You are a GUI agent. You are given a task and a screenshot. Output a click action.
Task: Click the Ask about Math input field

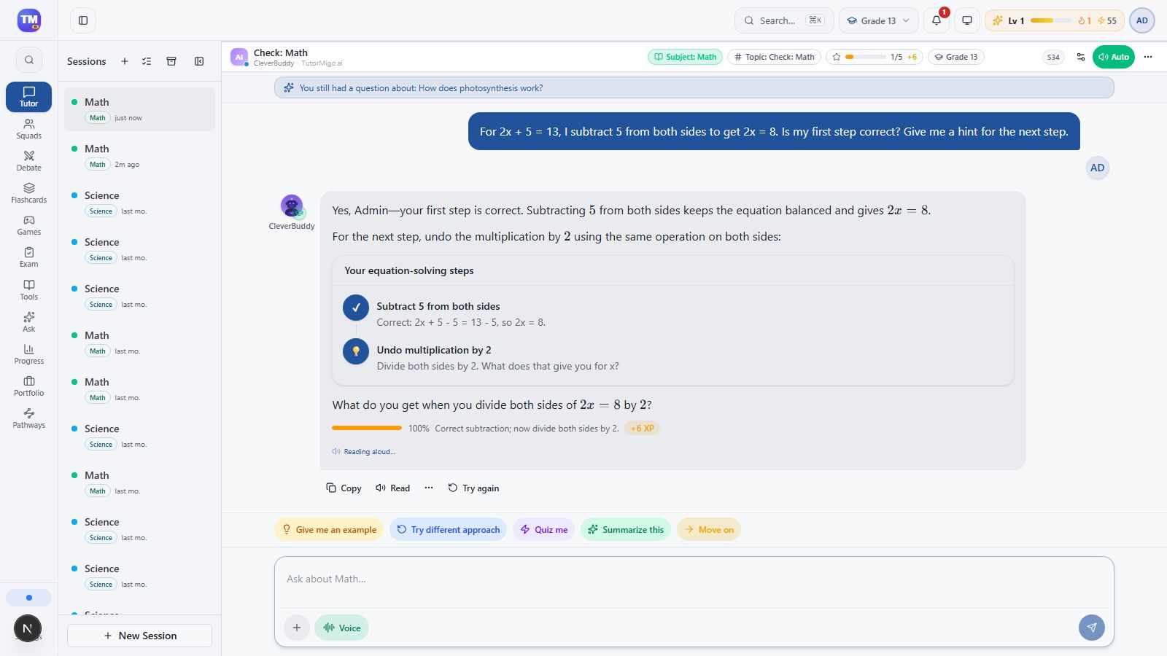coord(694,580)
